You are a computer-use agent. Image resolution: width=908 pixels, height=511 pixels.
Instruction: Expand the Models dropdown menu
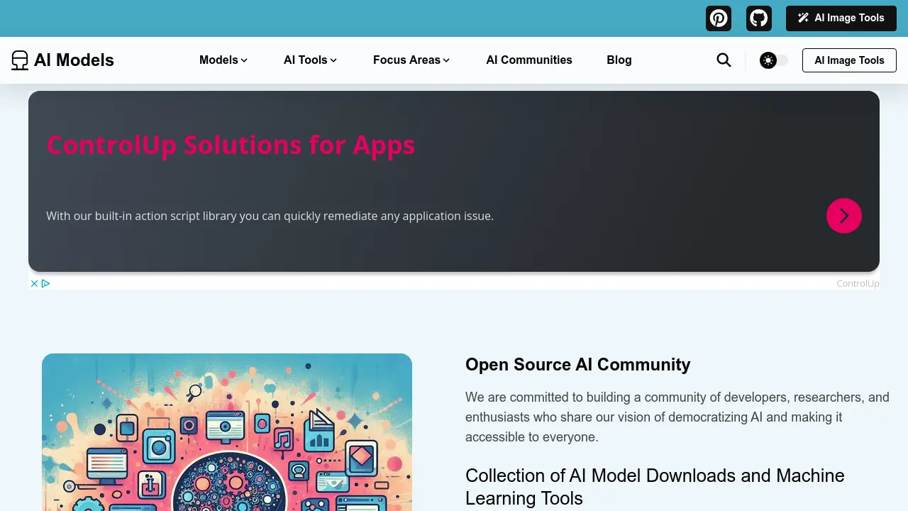223,60
